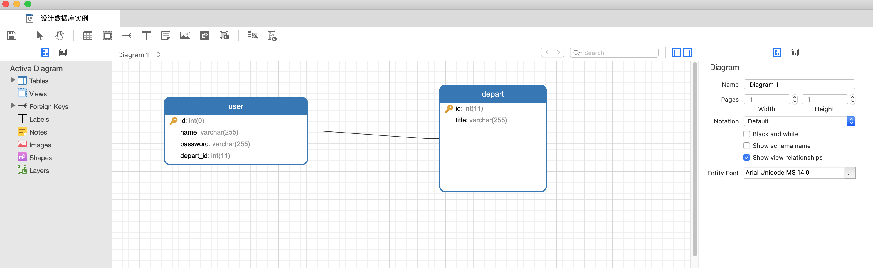Open the Notation dropdown
Image resolution: width=873 pixels, height=268 pixels.
point(799,121)
